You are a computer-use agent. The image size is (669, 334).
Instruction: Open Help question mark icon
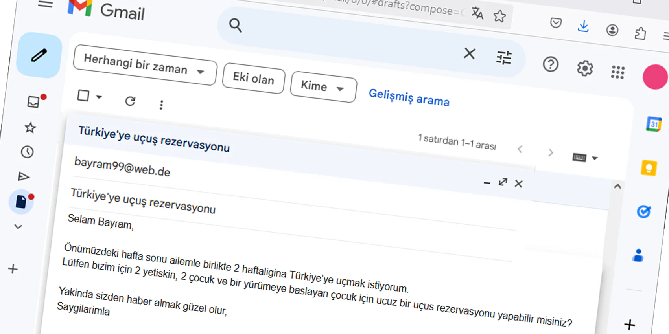pyautogui.click(x=551, y=64)
